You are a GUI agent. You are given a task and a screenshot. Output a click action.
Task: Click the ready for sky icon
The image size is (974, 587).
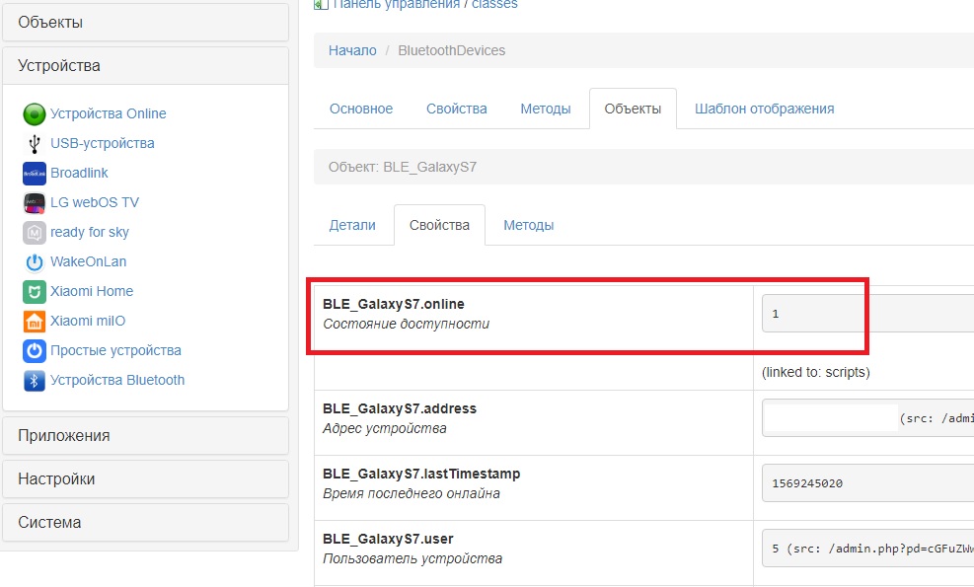(35, 233)
